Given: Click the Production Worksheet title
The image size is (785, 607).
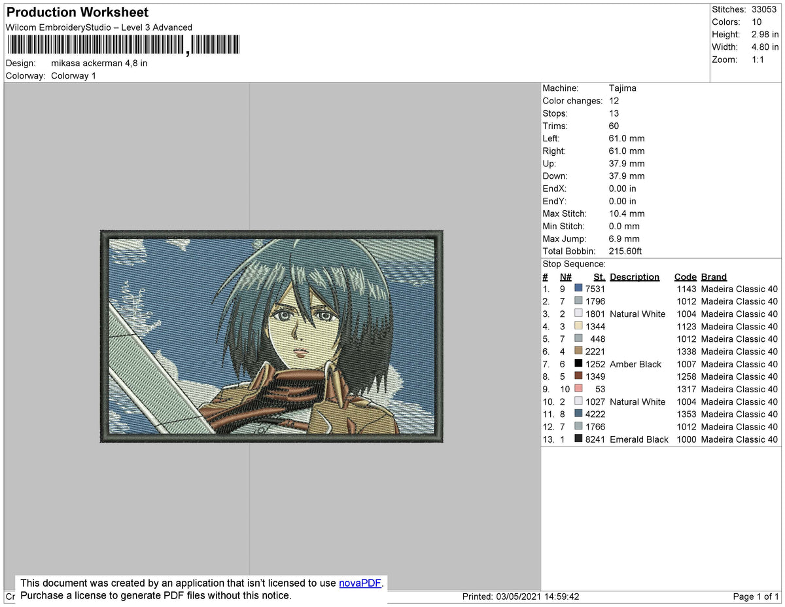Looking at the screenshot, I should coord(77,12).
